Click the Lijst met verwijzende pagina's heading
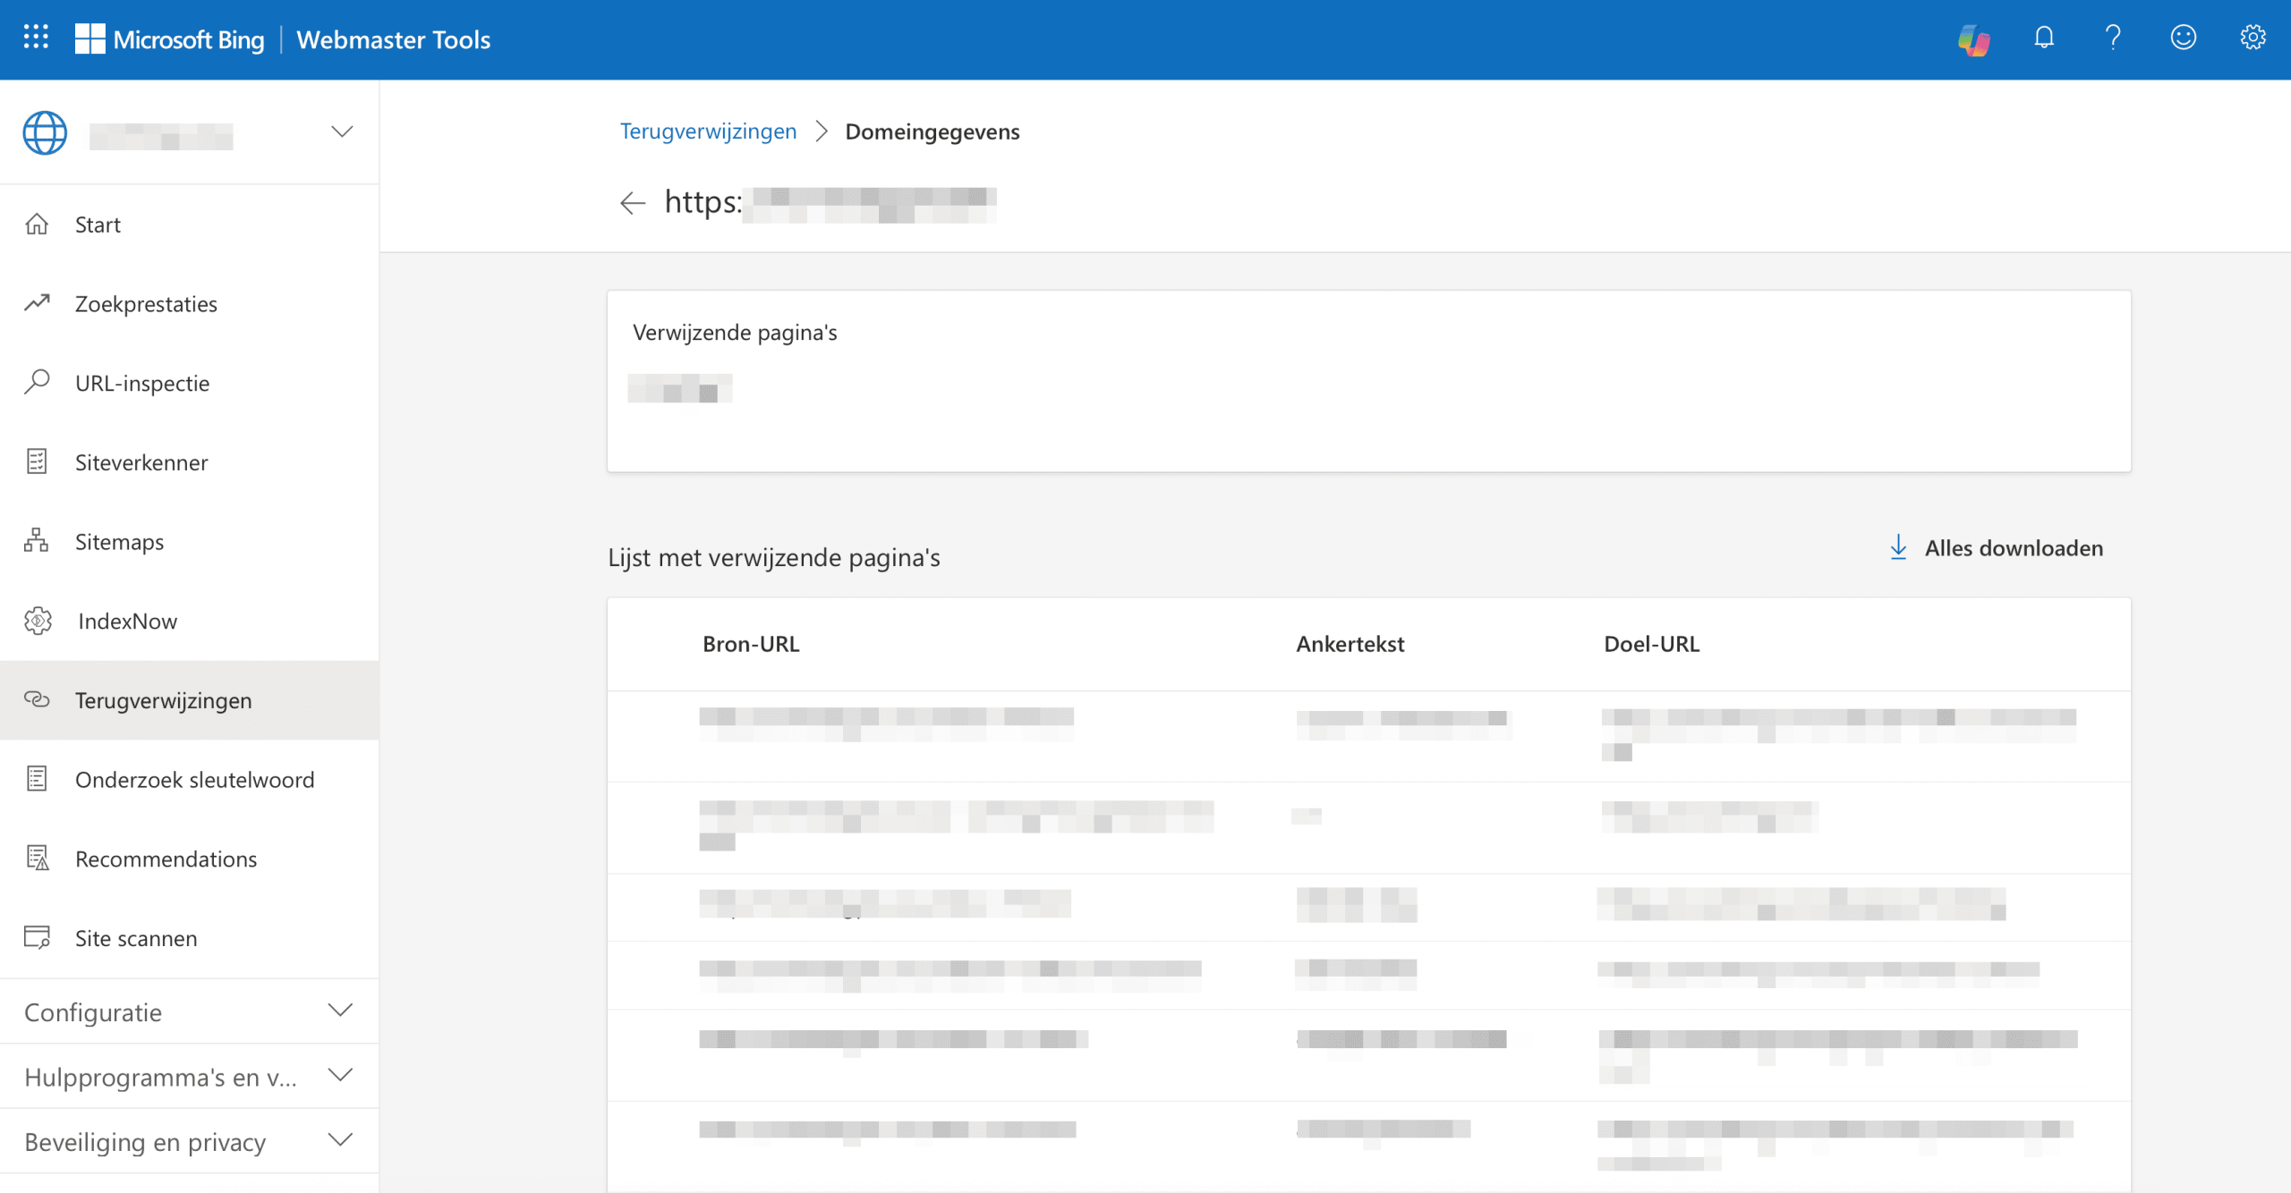 tap(774, 557)
